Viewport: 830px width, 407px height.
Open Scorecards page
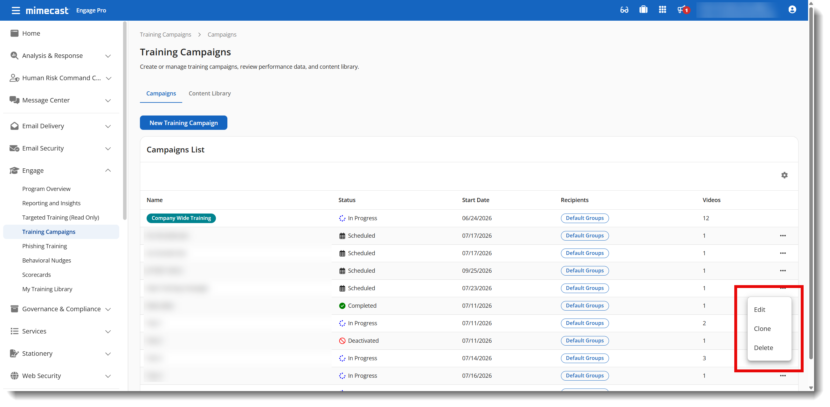36,274
